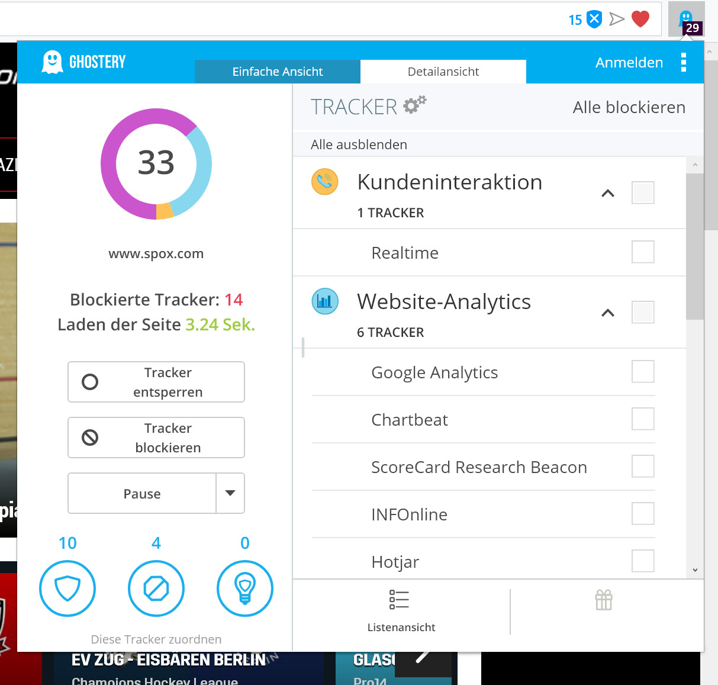Click the blue shield badge in address bar

(594, 20)
